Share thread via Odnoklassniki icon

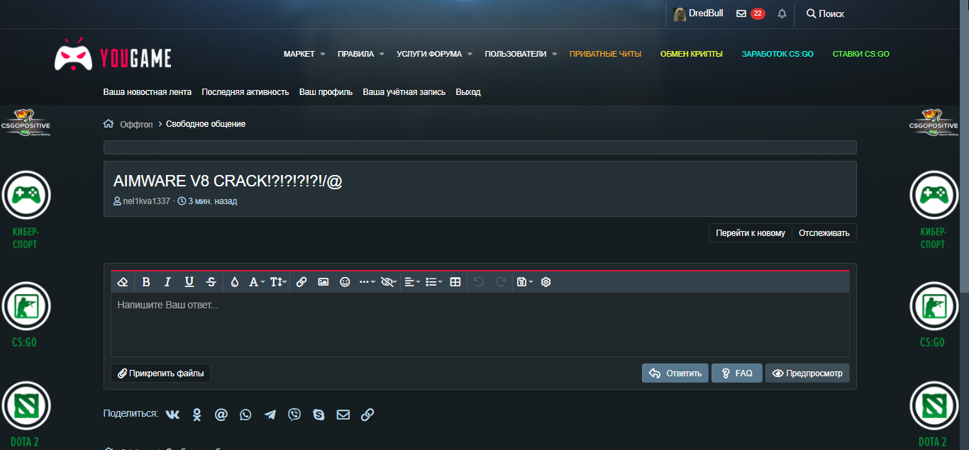coord(197,415)
